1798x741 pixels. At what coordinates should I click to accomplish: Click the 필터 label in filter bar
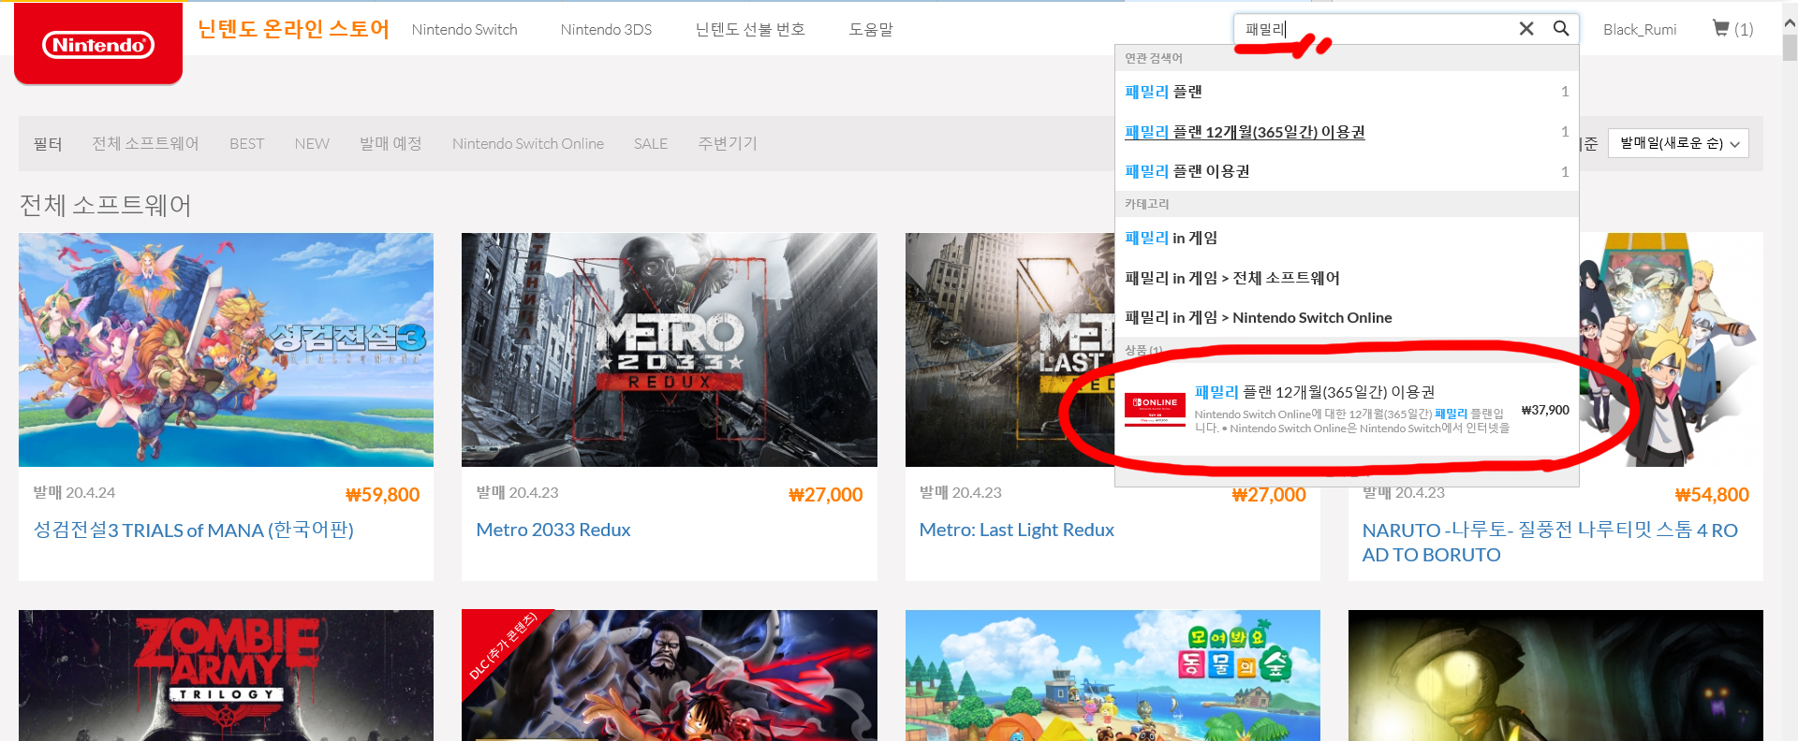tap(48, 143)
